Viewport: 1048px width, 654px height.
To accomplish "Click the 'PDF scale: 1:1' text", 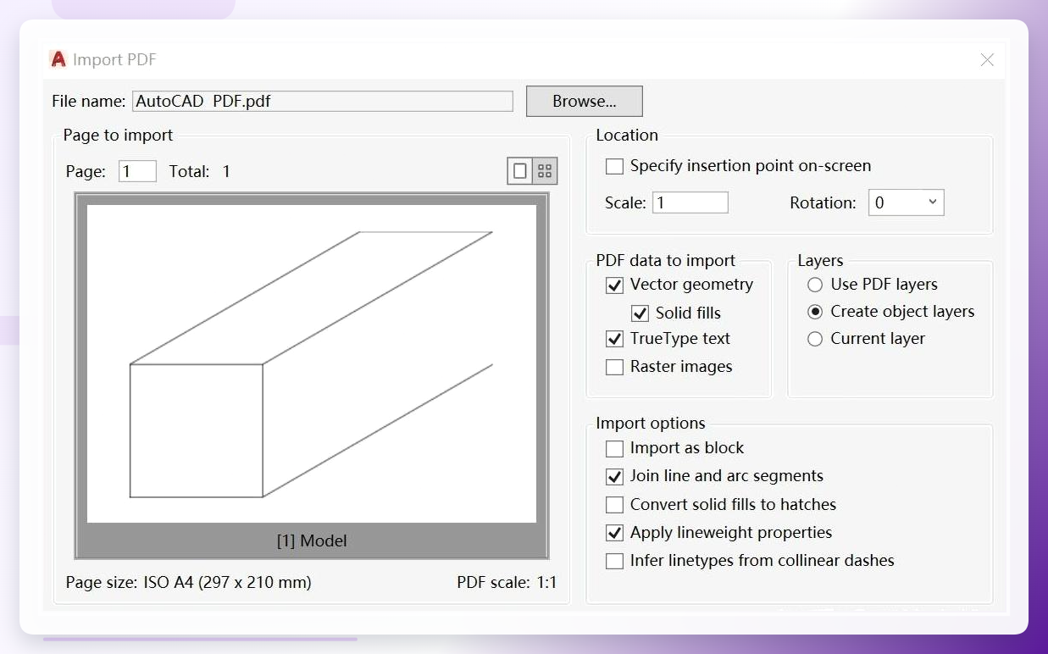I will click(x=507, y=583).
